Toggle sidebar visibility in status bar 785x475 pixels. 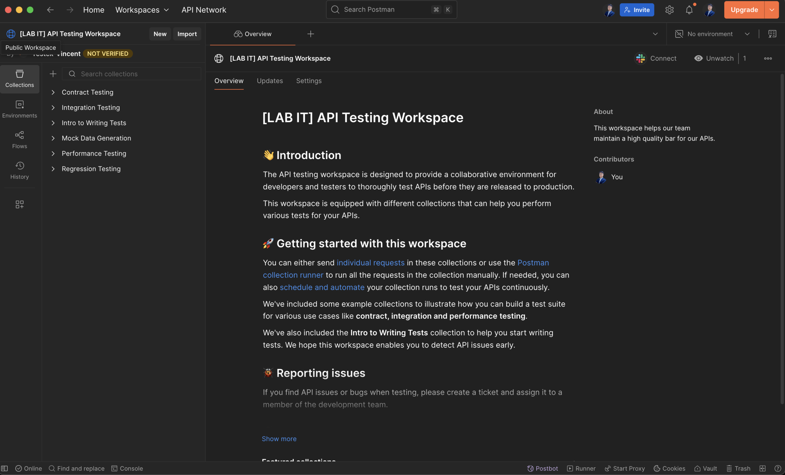coord(5,468)
